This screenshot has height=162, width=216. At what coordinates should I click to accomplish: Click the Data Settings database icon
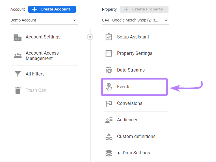109,153
